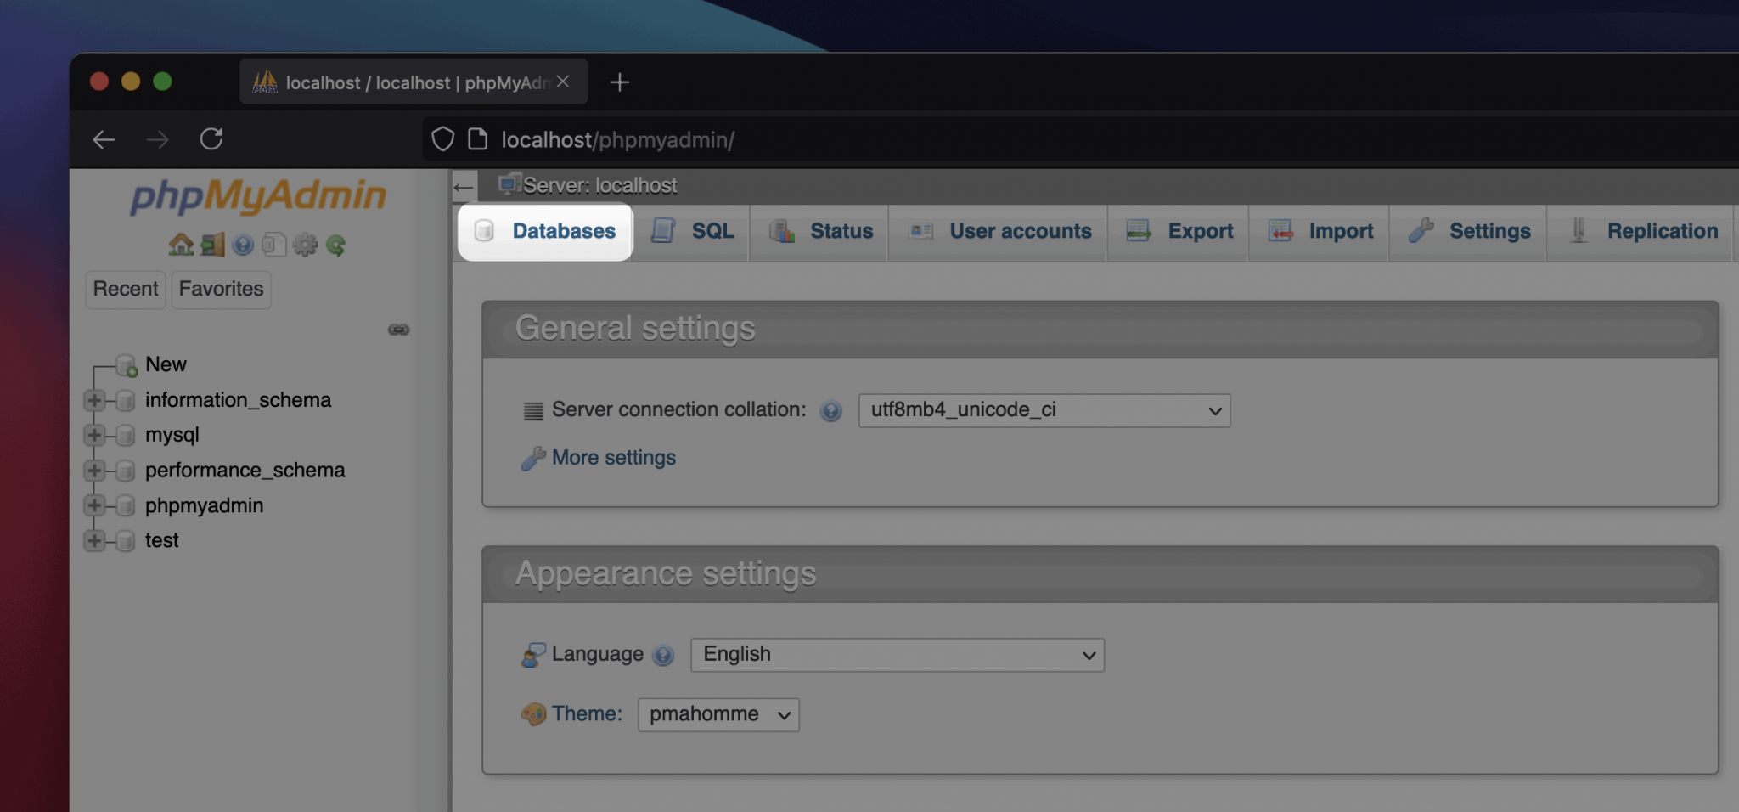
Task: Click the collation help icon
Action: [830, 411]
